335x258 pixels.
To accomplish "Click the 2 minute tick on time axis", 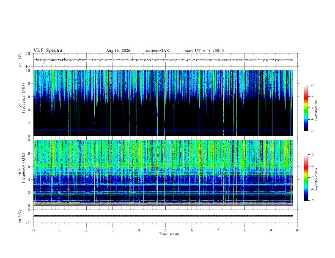I will (x=86, y=230).
